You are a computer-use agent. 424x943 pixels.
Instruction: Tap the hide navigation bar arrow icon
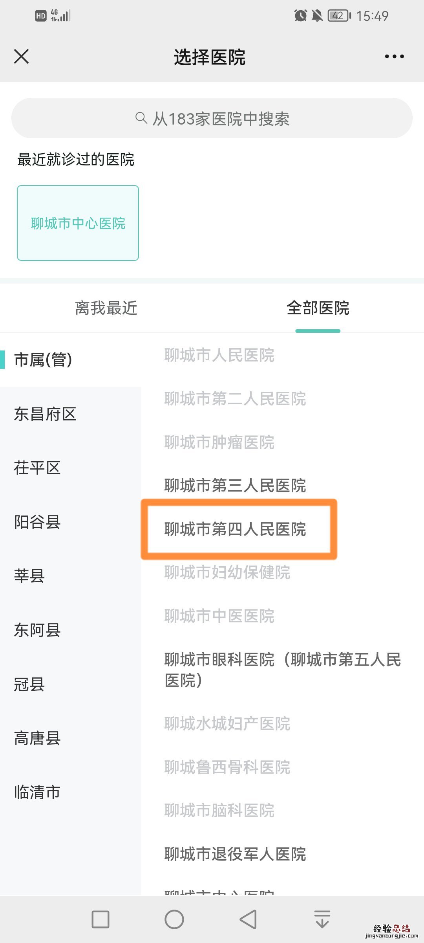pos(322,919)
